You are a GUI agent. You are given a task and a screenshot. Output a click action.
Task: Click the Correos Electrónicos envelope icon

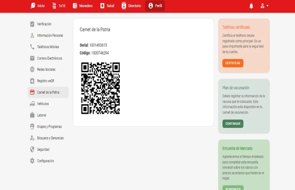pos(32,58)
